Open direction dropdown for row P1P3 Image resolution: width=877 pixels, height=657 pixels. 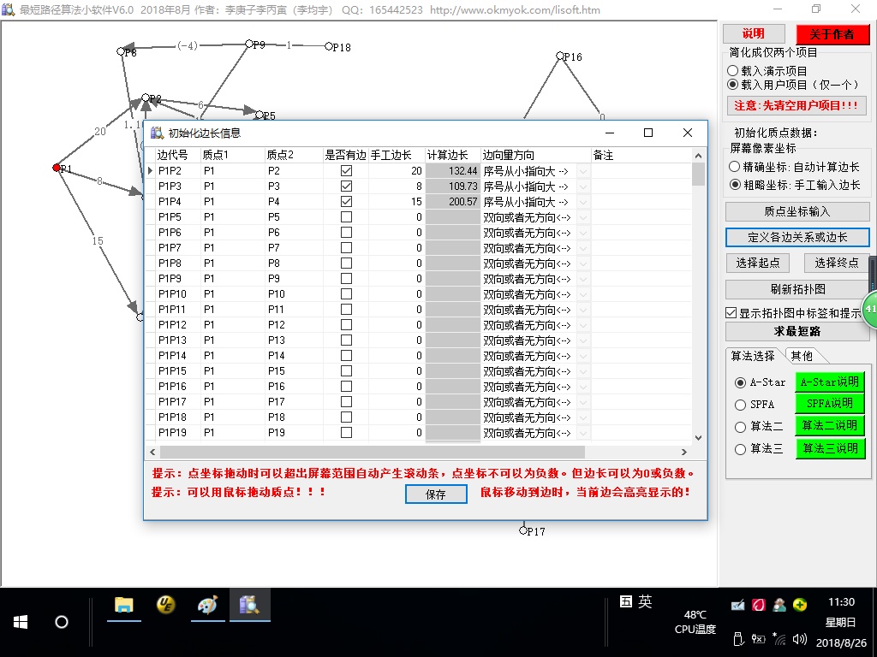[583, 186]
